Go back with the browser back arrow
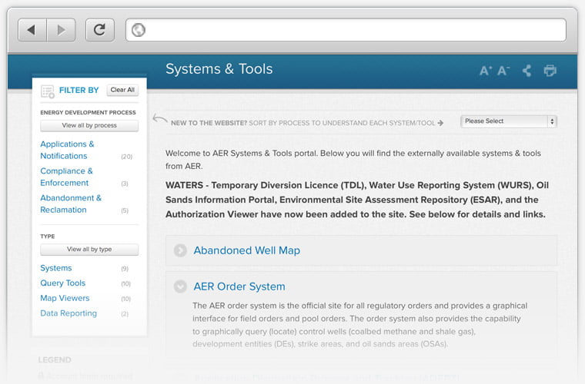This screenshot has width=585, height=384. (x=32, y=30)
